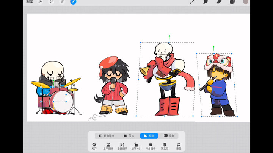Image resolution: width=273 pixels, height=153 pixels.
Task: Click bottom-right corner node of Frisk selection
Action: [x=237, y=116]
